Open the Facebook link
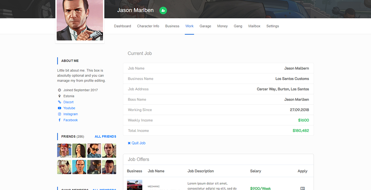The width and height of the screenshot is (371, 190). [70, 120]
